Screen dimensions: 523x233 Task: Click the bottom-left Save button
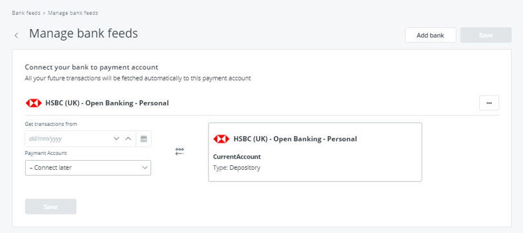coord(51,207)
